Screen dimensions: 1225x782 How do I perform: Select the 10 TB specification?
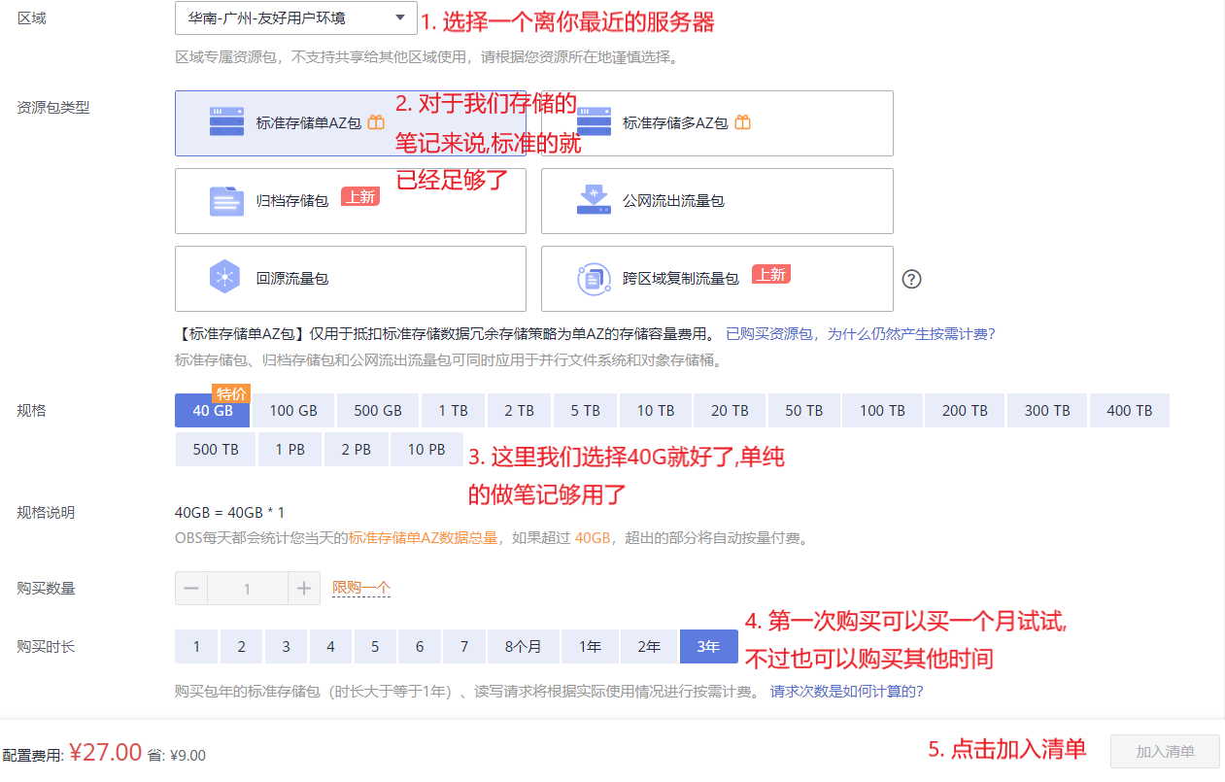[x=655, y=410]
